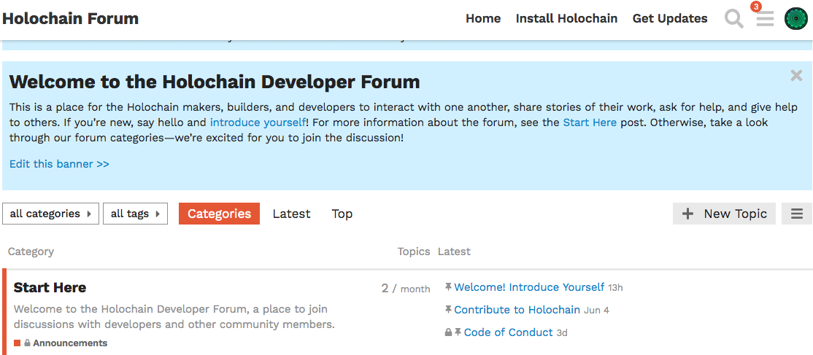This screenshot has width=813, height=355.
Task: Expand the 'all tags' dropdown
Action: click(x=135, y=214)
